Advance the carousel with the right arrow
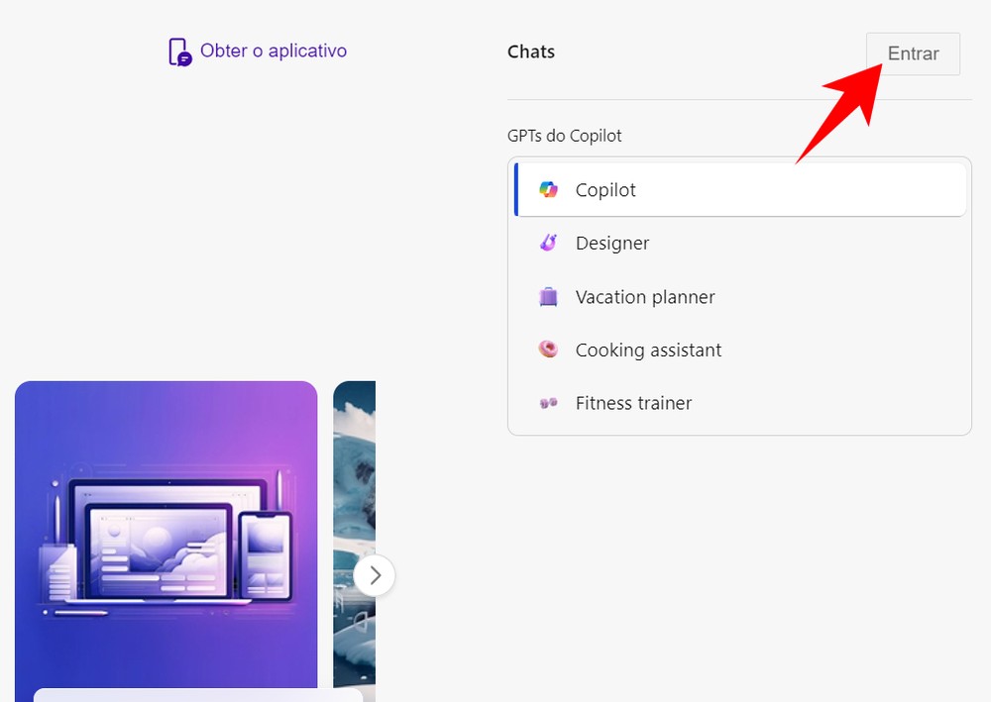 375,575
